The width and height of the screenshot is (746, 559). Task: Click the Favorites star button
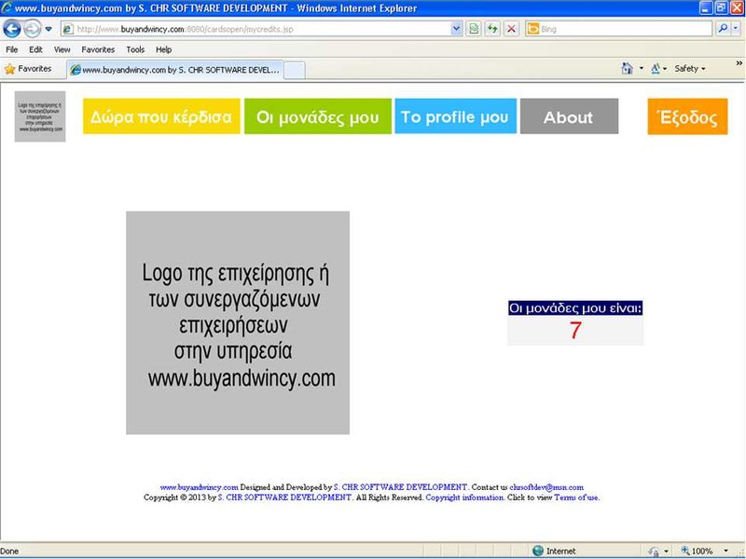click(28, 69)
